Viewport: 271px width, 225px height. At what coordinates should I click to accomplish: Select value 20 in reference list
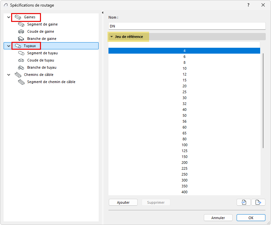coord(184,86)
